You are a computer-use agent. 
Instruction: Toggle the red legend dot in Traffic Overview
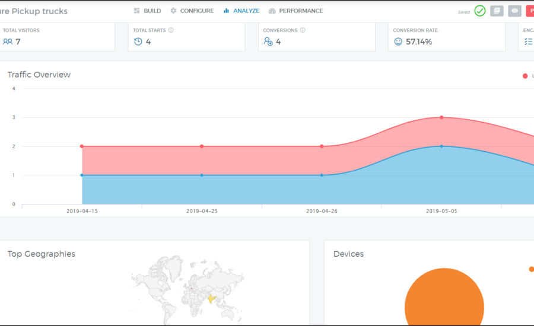coord(525,76)
